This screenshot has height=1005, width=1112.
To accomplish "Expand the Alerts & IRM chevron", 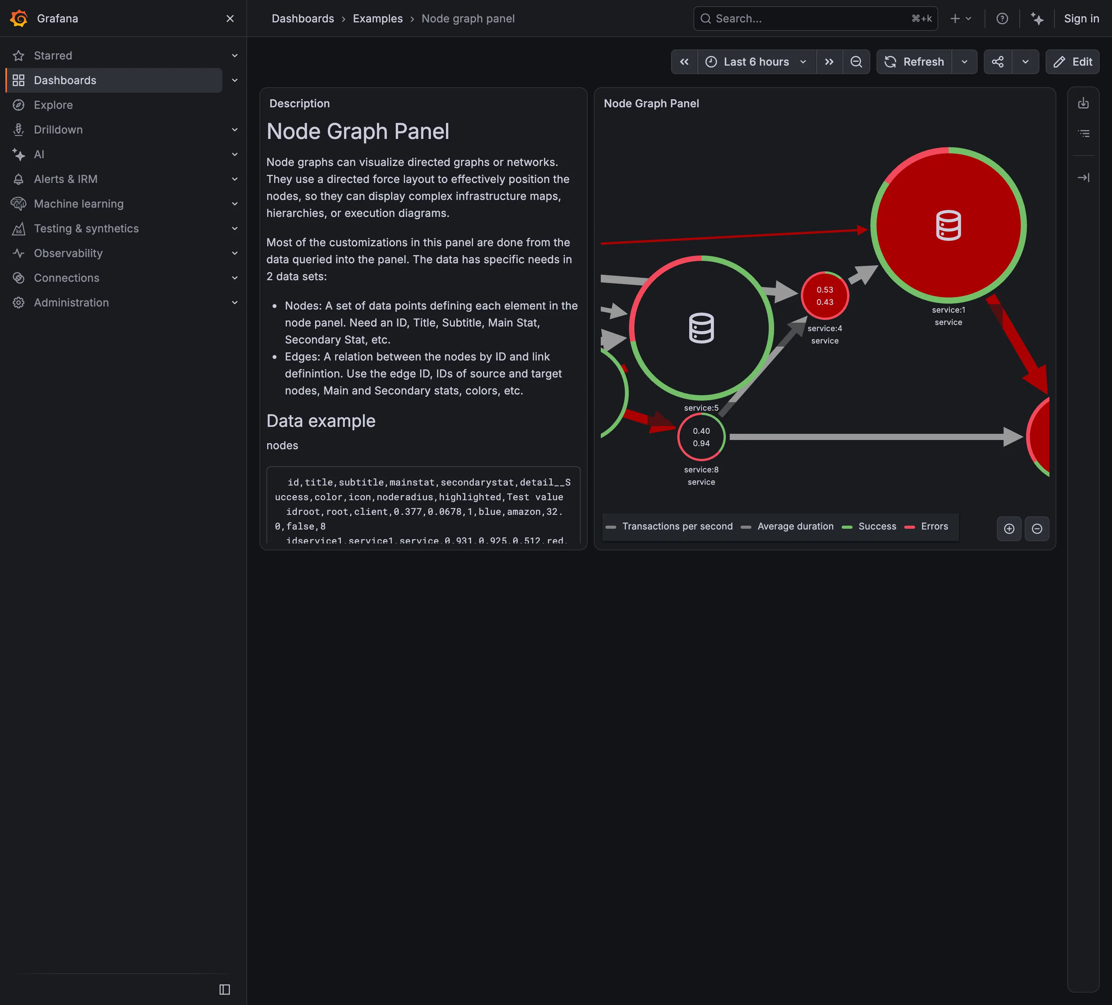I will (234, 179).
